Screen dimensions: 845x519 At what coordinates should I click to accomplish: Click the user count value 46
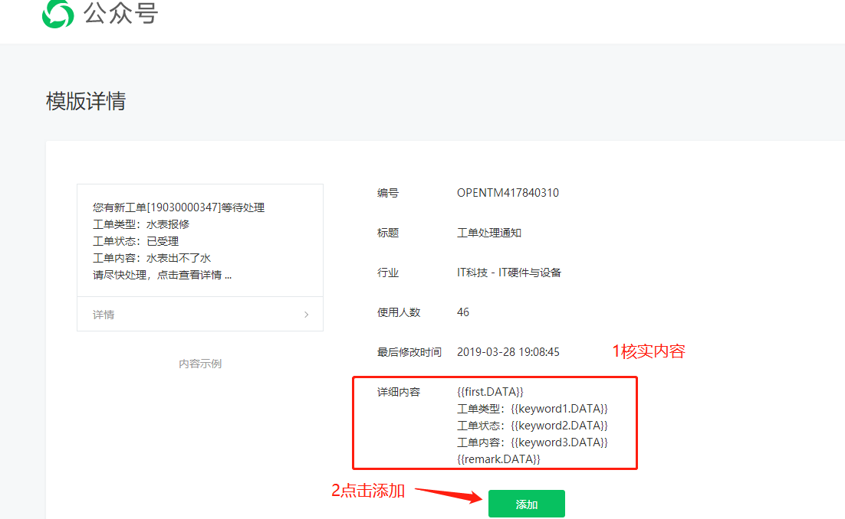click(463, 312)
